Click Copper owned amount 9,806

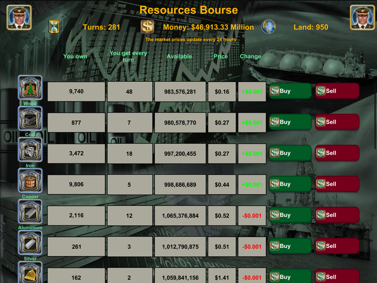[76, 185]
